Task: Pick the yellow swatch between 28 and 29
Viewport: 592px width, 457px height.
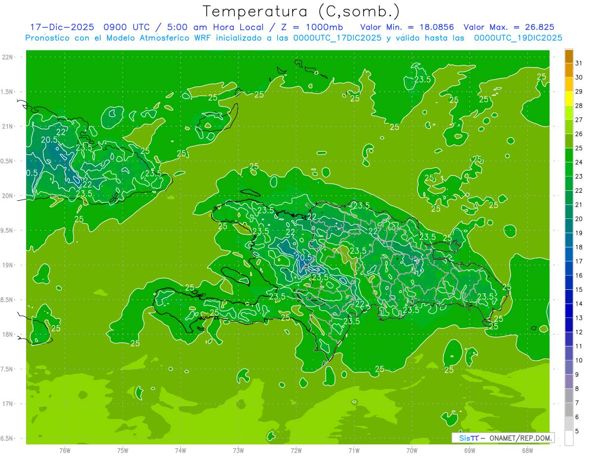Action: tap(569, 99)
